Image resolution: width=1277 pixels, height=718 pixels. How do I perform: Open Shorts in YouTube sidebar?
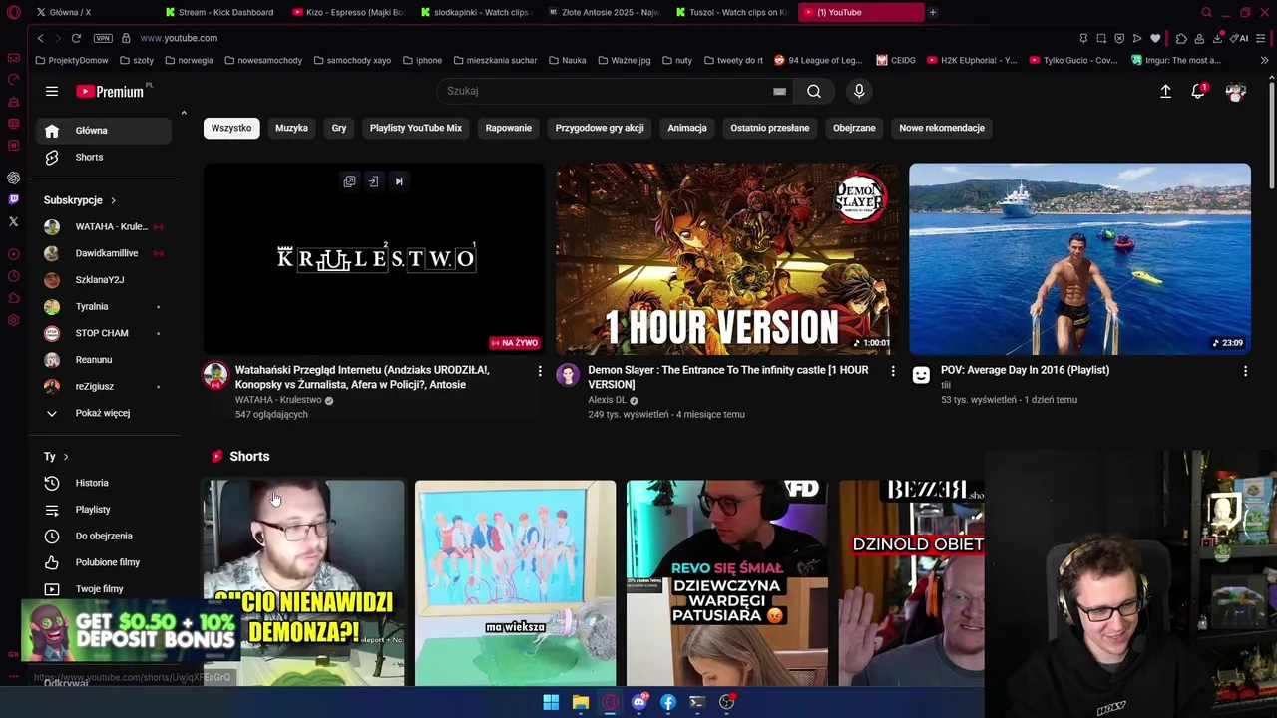click(104, 158)
